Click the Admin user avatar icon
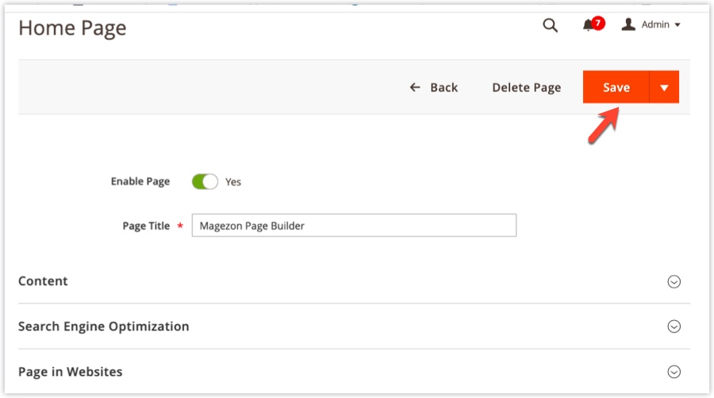This screenshot has width=714, height=398. (628, 24)
